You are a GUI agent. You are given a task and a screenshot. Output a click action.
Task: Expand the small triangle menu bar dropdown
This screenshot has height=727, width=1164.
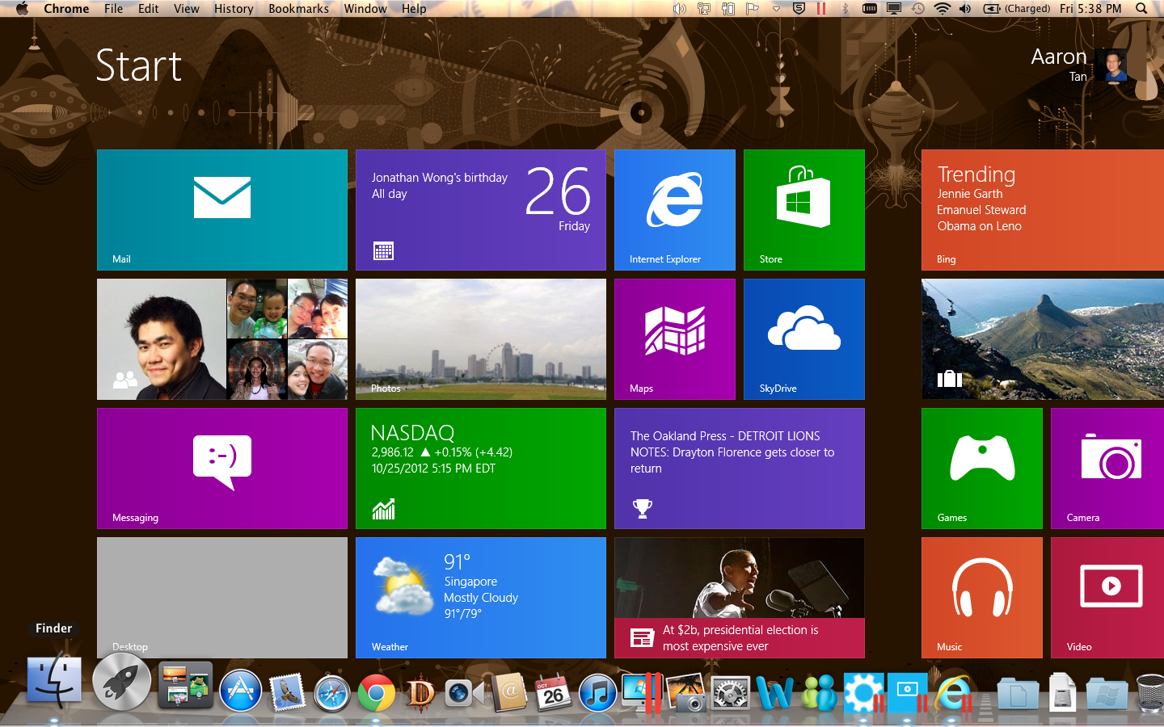click(776, 9)
